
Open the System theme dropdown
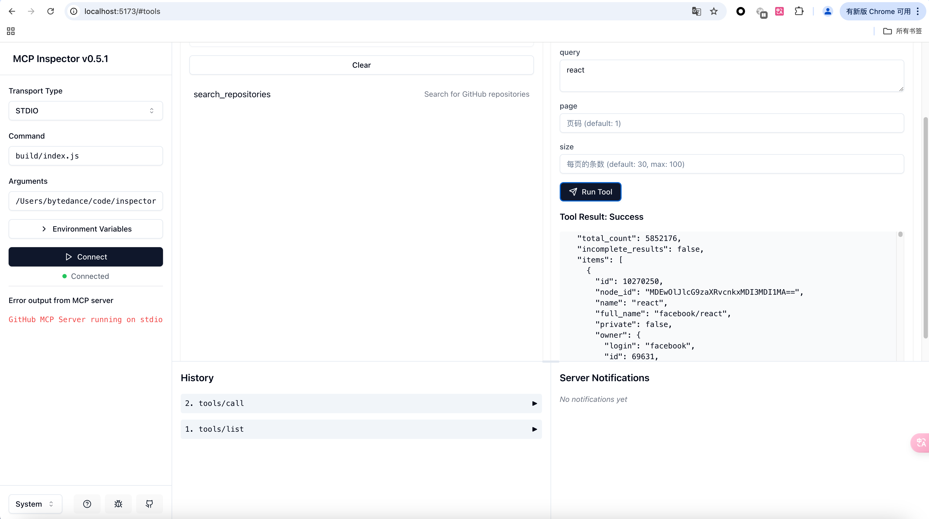(35, 504)
